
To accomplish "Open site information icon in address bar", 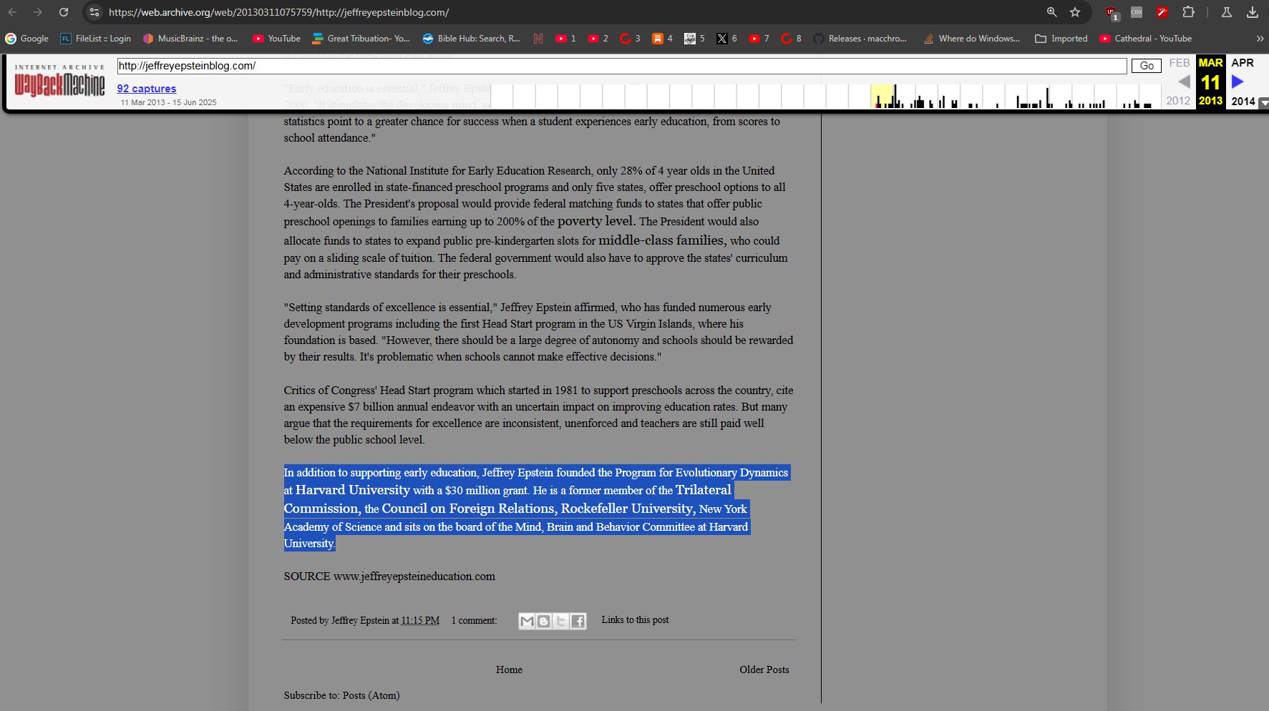I will click(x=94, y=12).
